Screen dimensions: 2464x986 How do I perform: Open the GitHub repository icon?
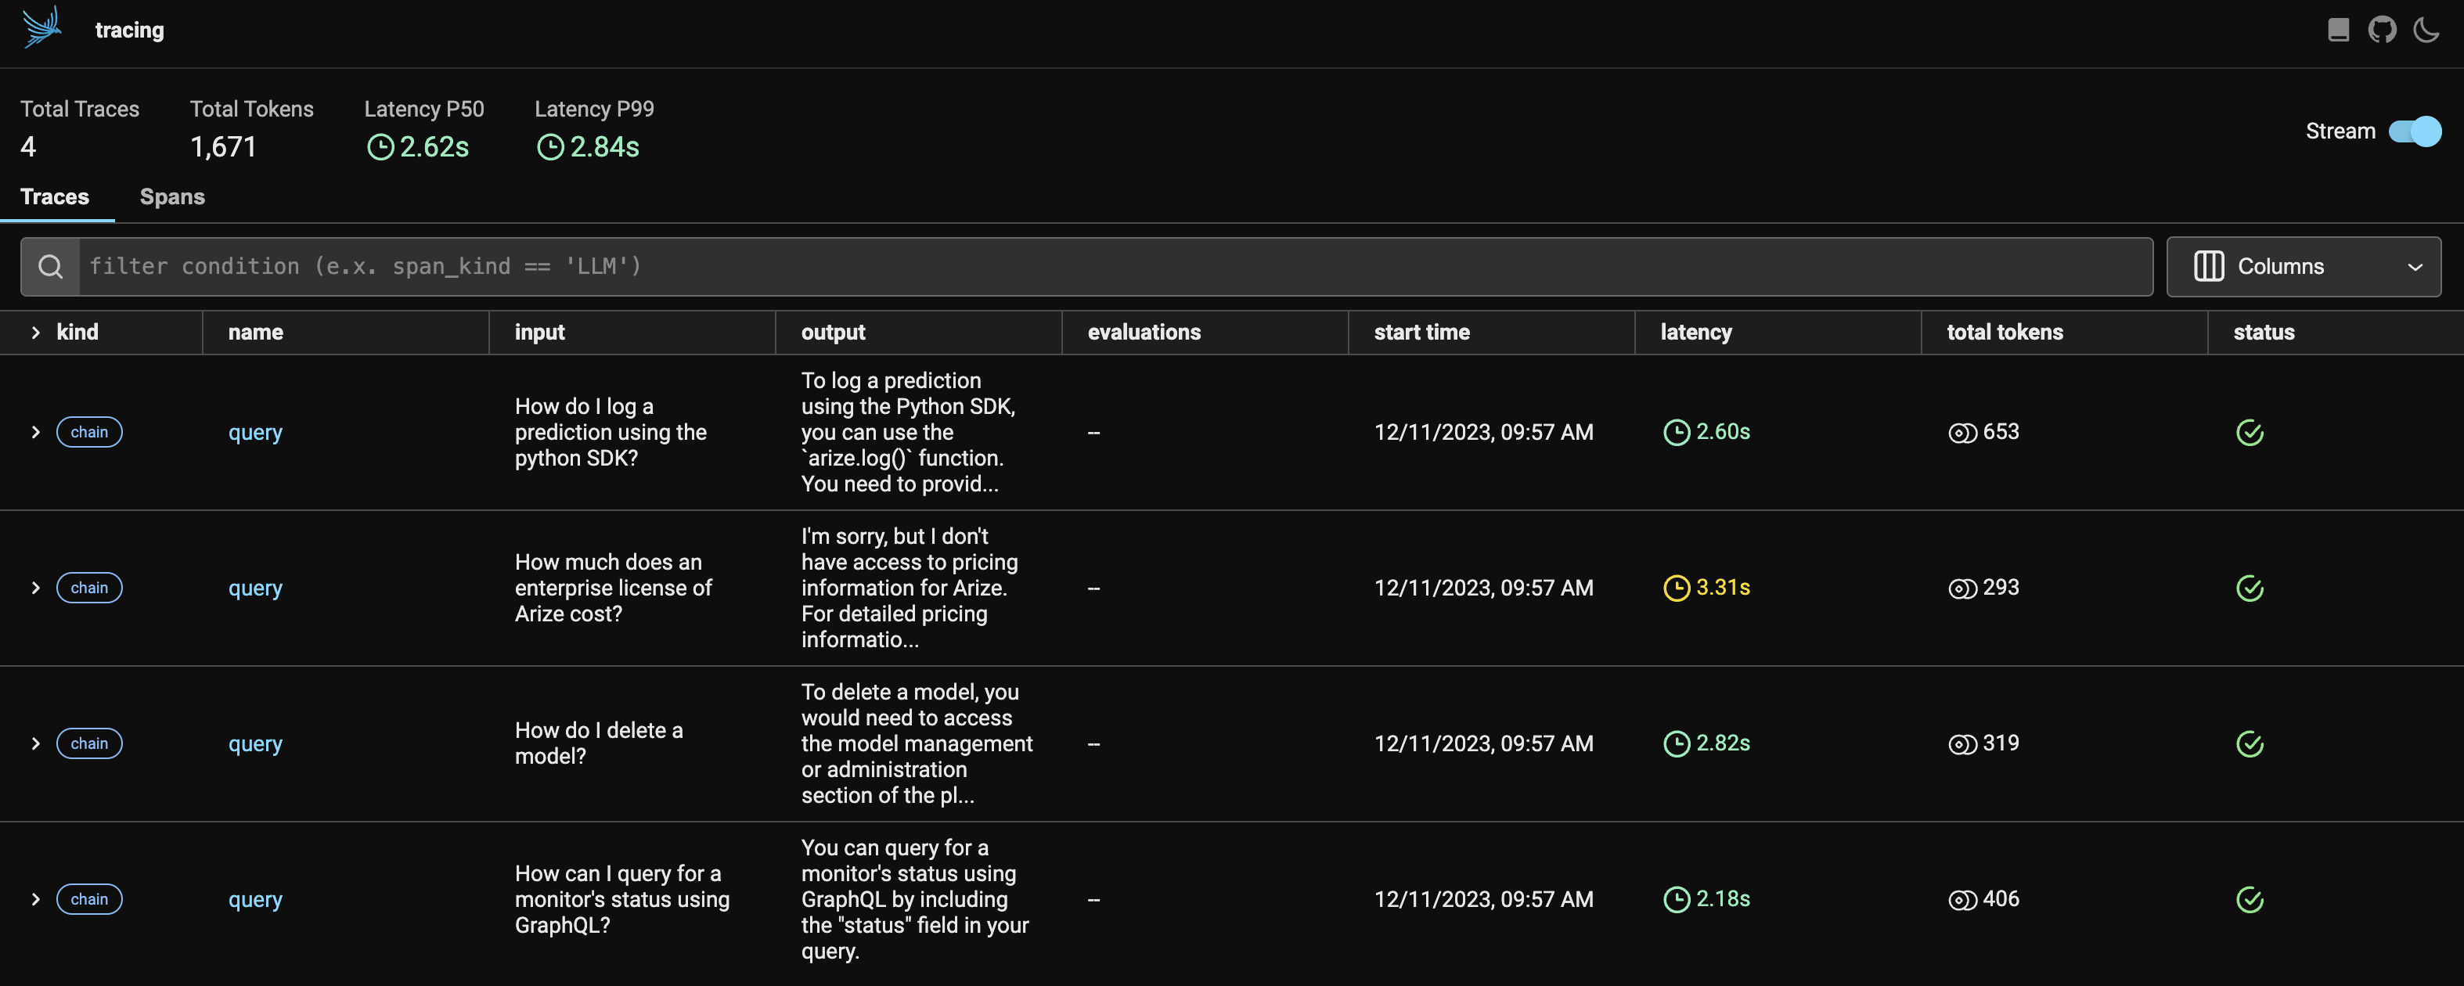pos(2382,30)
